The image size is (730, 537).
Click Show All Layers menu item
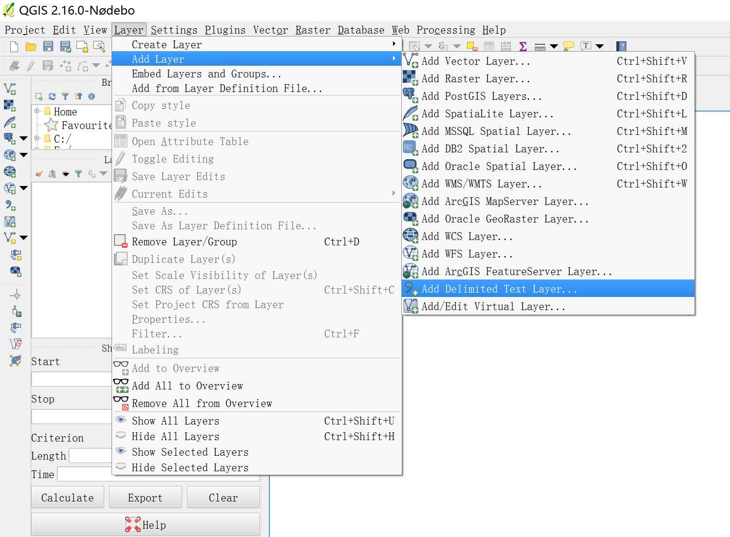click(256, 421)
